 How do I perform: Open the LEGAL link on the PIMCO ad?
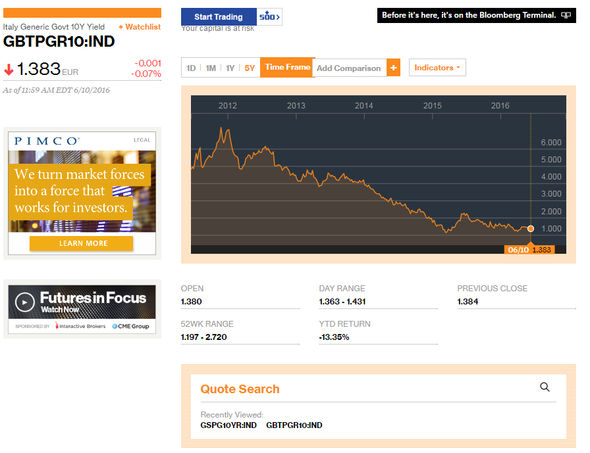142,140
